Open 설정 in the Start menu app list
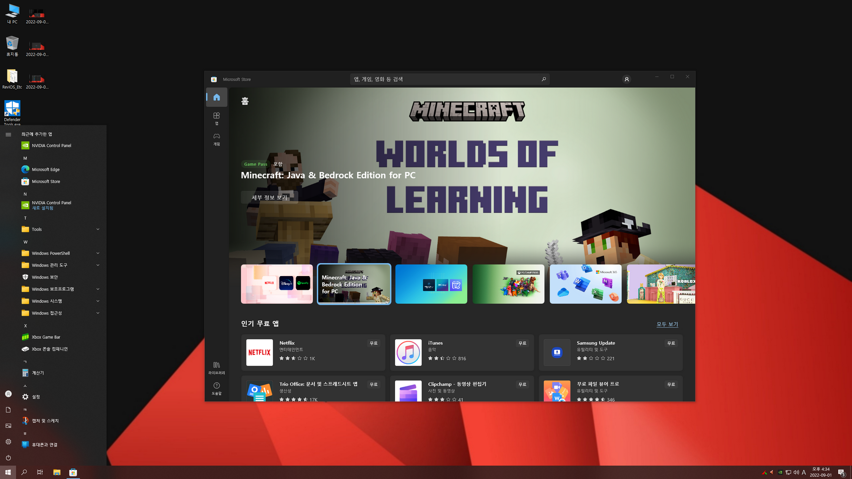852x479 pixels. pos(61,397)
